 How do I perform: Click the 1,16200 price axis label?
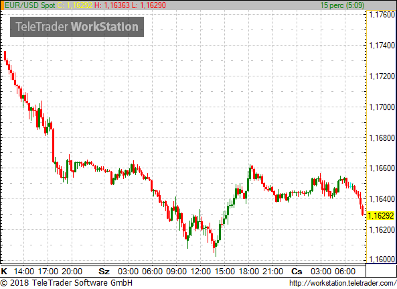pos(382,230)
